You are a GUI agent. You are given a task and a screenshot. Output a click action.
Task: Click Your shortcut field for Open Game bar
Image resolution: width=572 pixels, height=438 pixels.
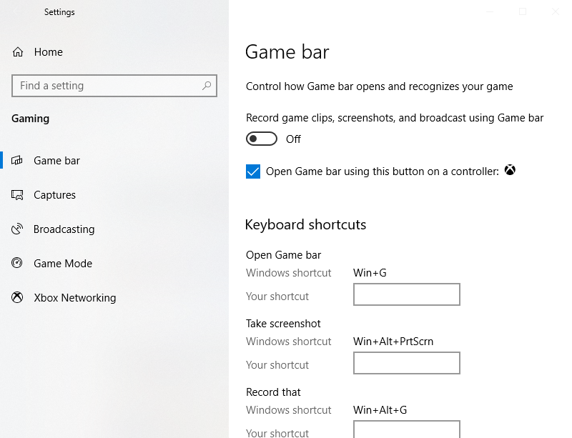click(406, 294)
